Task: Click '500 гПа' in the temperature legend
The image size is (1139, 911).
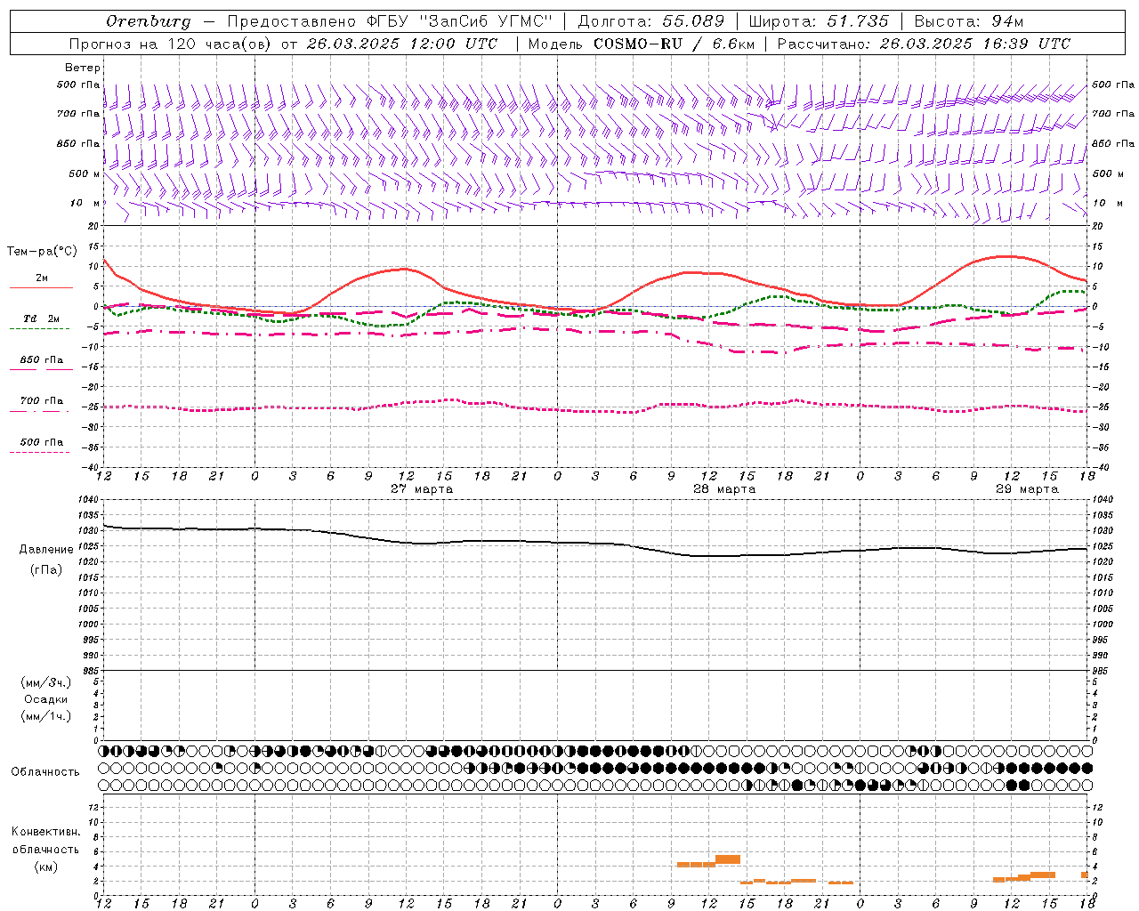Action: (42, 442)
